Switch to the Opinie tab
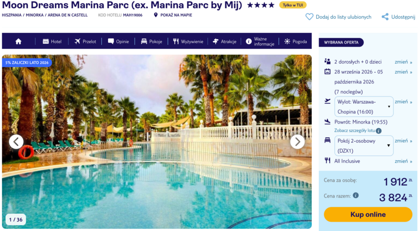 click(119, 42)
